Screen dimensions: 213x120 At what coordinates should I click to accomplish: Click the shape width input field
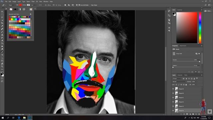[x=49, y=5]
